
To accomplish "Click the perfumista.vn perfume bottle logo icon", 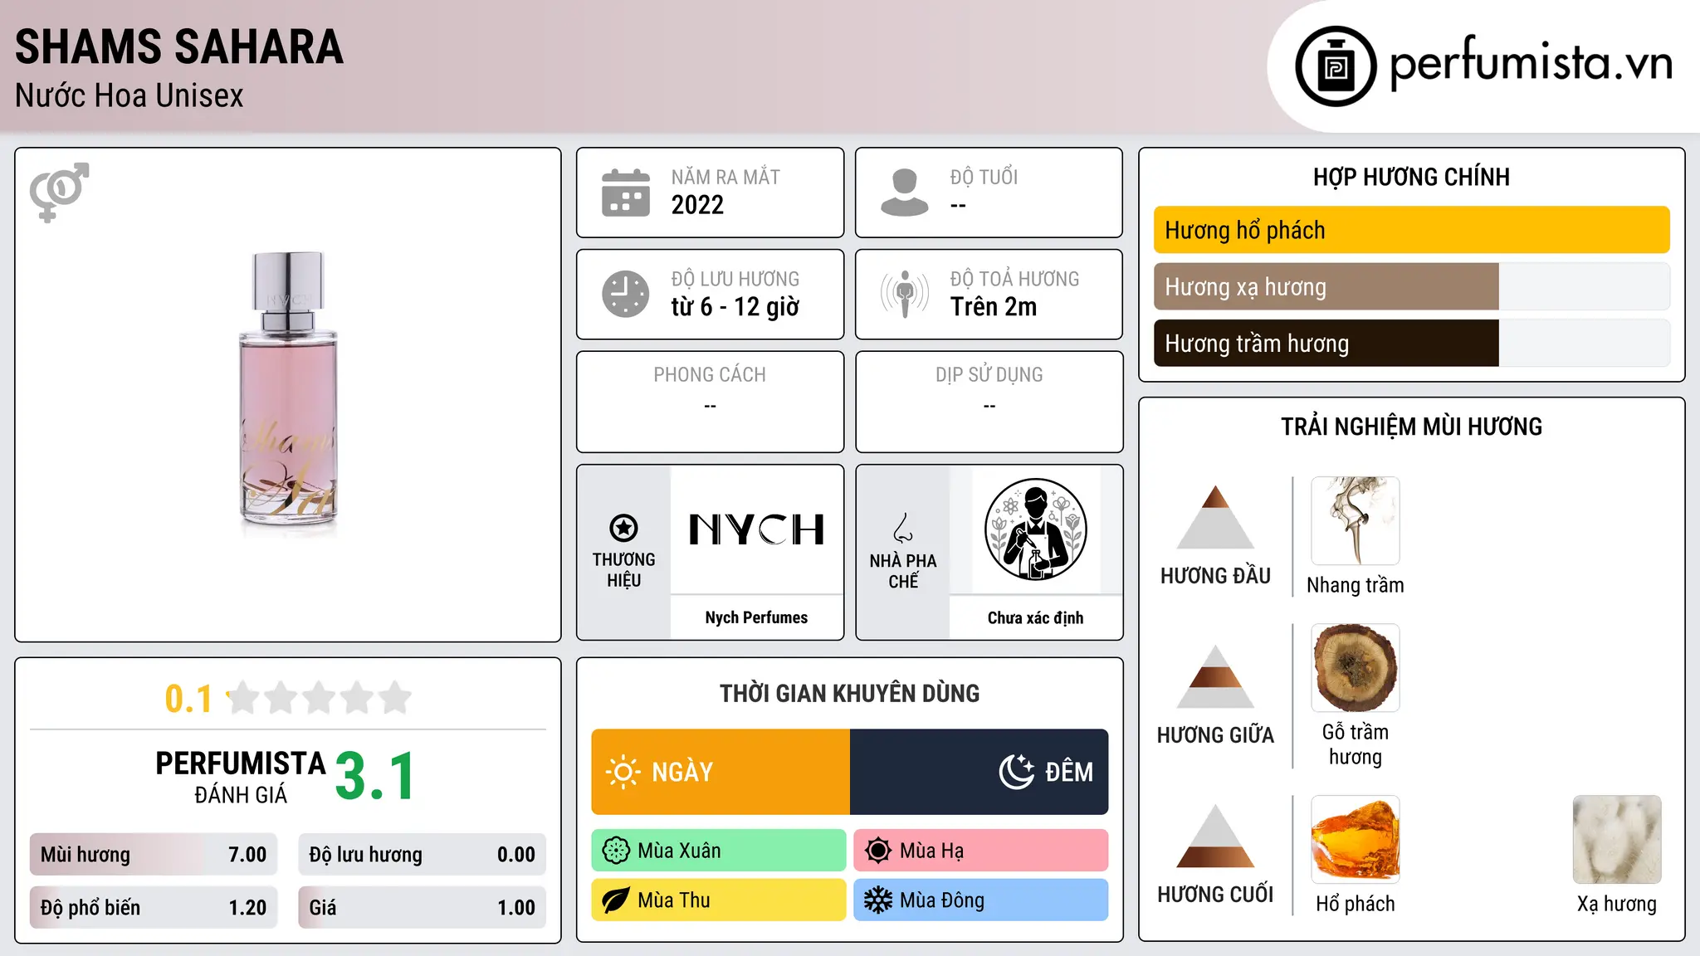I will (x=1336, y=66).
